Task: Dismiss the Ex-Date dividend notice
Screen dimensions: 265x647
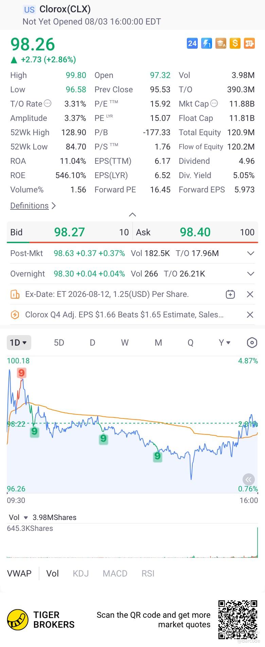Action: 250,294
